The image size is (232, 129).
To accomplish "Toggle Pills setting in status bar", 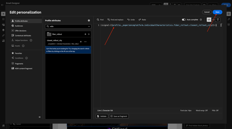I will point(215,110).
